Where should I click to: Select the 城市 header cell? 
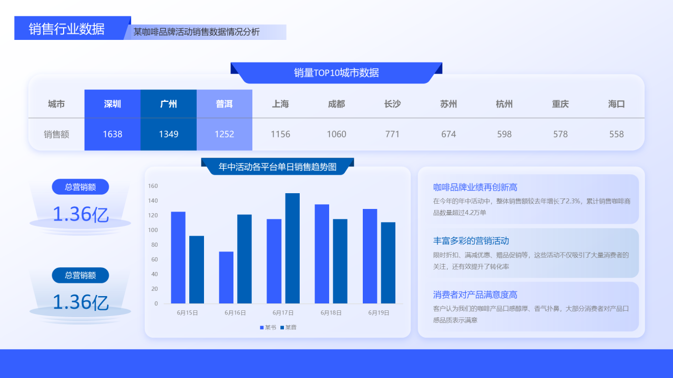pyautogui.click(x=56, y=104)
